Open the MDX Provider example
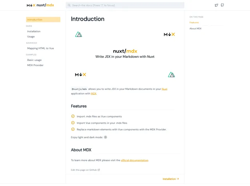The image size is (250, 186). coord(35,65)
